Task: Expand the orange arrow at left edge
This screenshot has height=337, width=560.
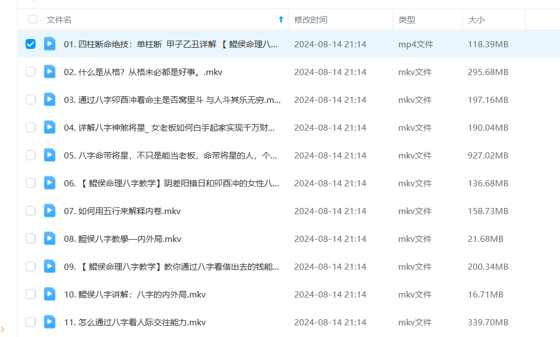Action: [3, 330]
